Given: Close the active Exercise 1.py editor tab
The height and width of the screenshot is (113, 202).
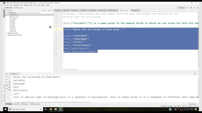Looking at the screenshot, I should point(129,10).
